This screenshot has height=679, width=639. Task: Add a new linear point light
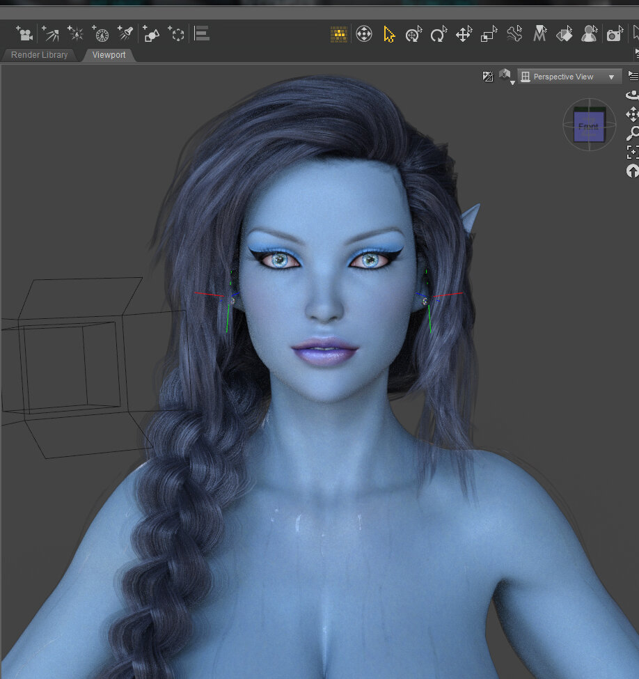(x=101, y=34)
